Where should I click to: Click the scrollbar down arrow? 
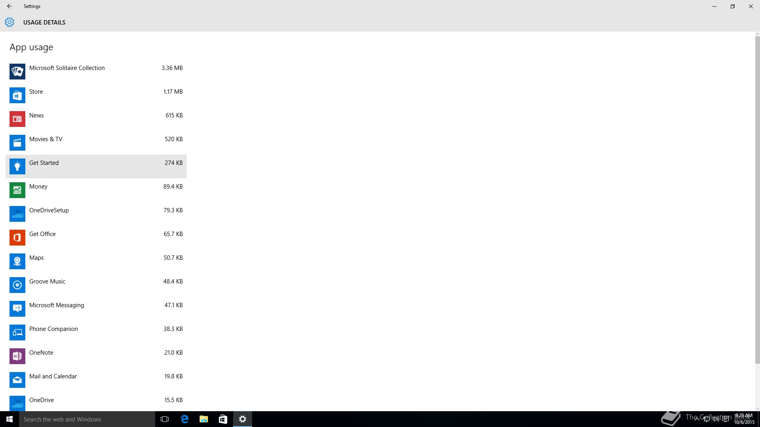coord(757,408)
